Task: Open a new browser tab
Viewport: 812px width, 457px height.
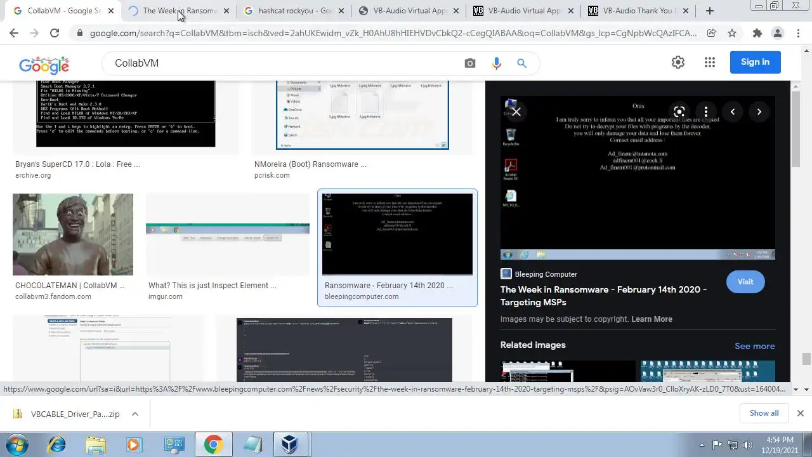Action: click(x=710, y=11)
